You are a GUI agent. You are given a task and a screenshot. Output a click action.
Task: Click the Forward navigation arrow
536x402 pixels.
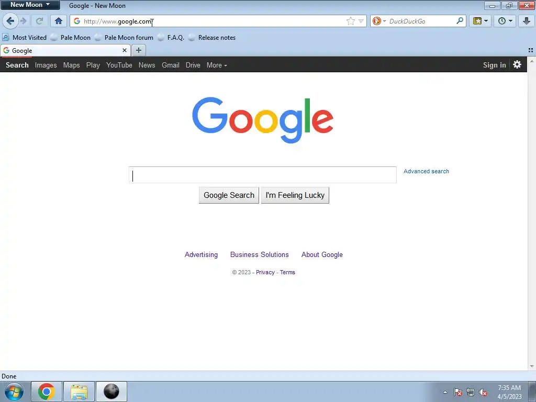[24, 21]
